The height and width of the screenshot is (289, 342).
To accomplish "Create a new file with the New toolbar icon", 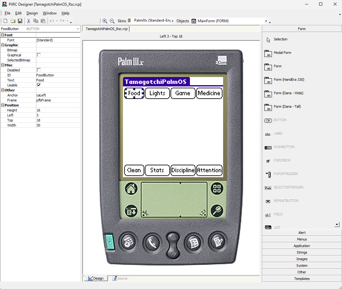I will click(5, 21).
